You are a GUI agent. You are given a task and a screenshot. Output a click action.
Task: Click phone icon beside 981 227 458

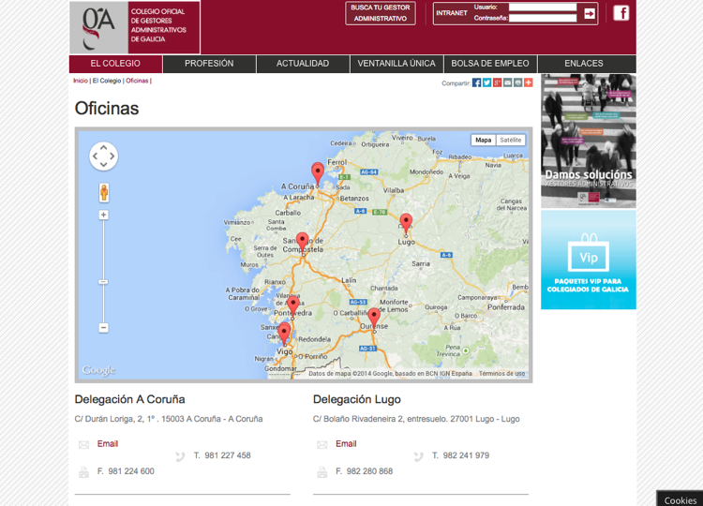tap(180, 456)
